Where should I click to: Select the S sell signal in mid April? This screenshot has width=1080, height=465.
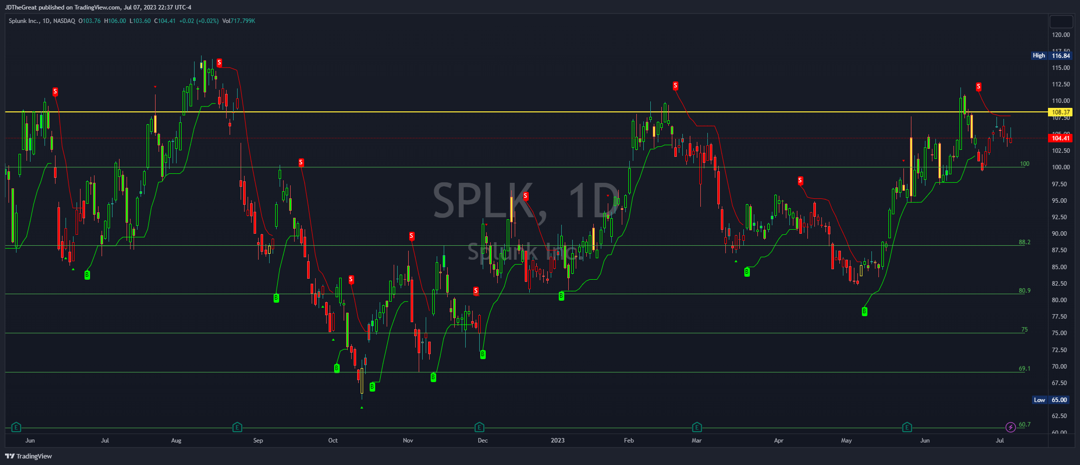(x=800, y=180)
